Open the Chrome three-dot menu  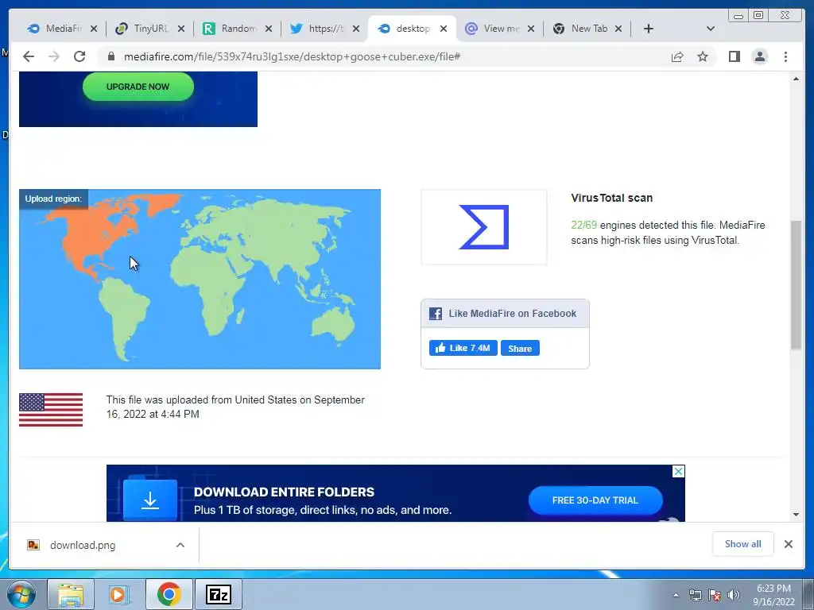[785, 56]
